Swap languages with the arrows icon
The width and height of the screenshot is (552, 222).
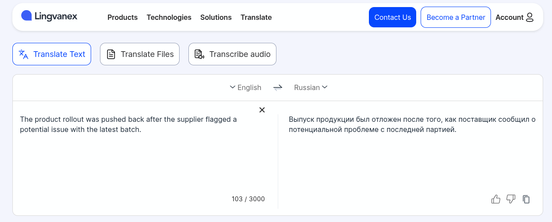[278, 87]
